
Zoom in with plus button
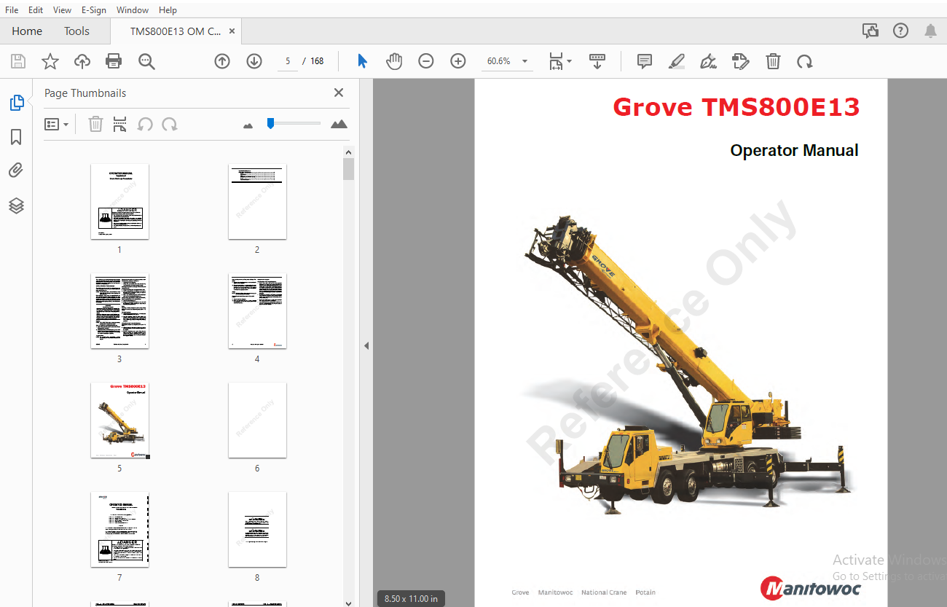(x=458, y=61)
